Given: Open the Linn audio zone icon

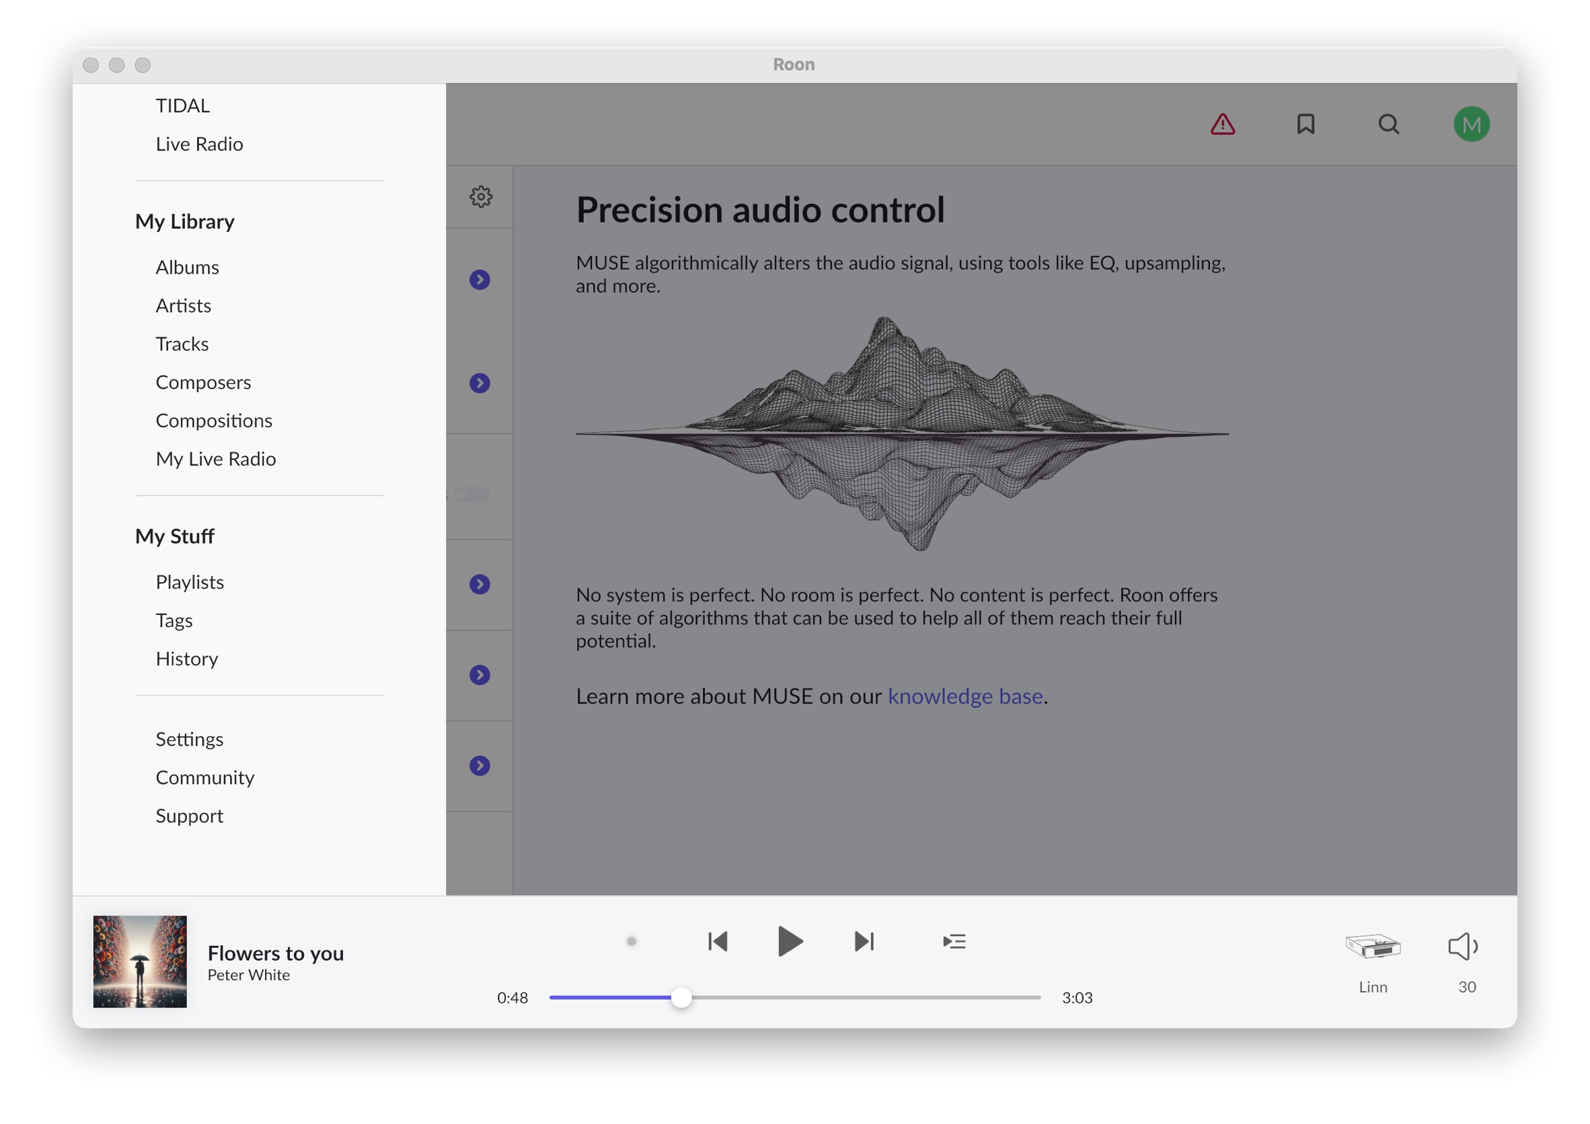Looking at the screenshot, I should coord(1373,946).
